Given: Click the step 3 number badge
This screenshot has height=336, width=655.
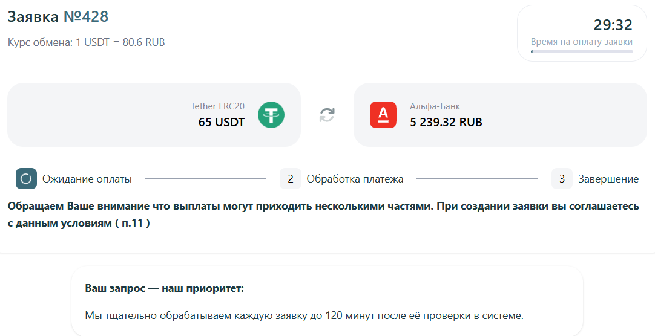Looking at the screenshot, I should 562,179.
